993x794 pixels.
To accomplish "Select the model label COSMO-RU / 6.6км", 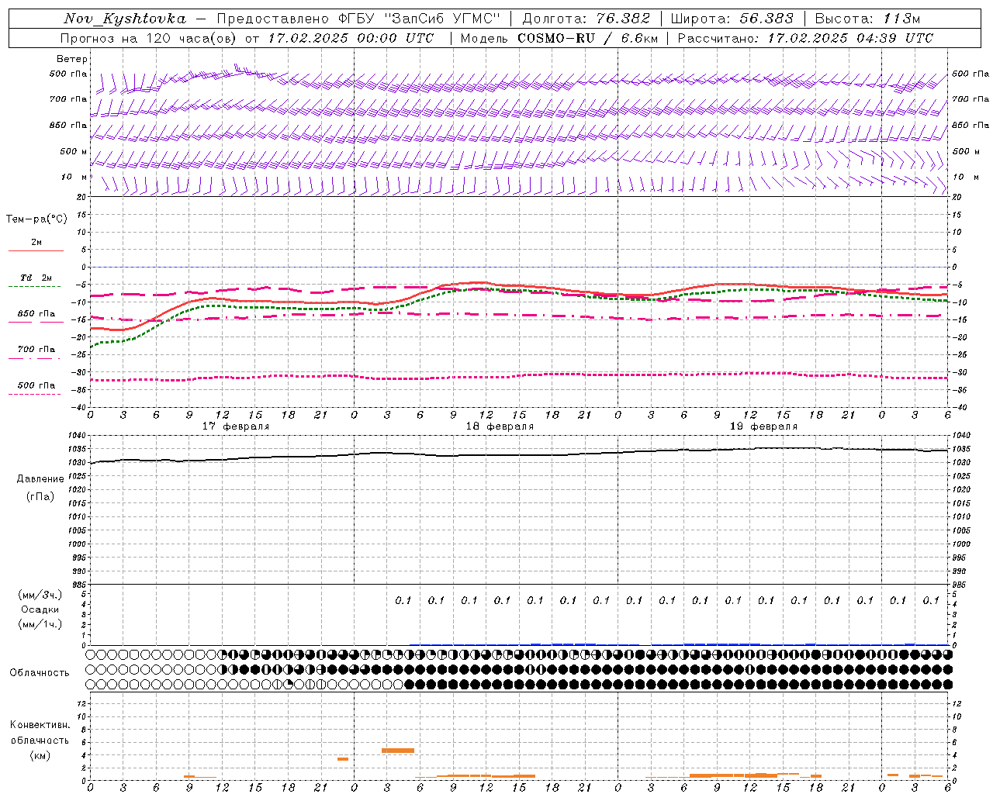I will pyautogui.click(x=587, y=38).
